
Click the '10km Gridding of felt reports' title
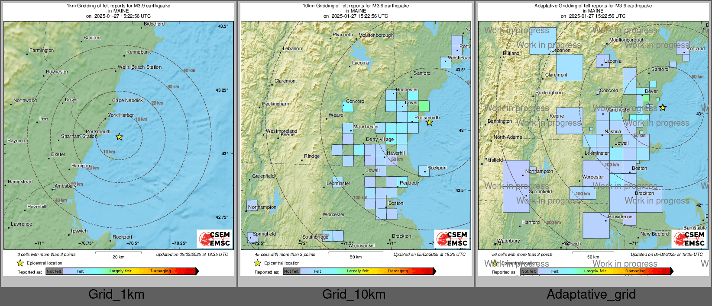click(x=356, y=6)
